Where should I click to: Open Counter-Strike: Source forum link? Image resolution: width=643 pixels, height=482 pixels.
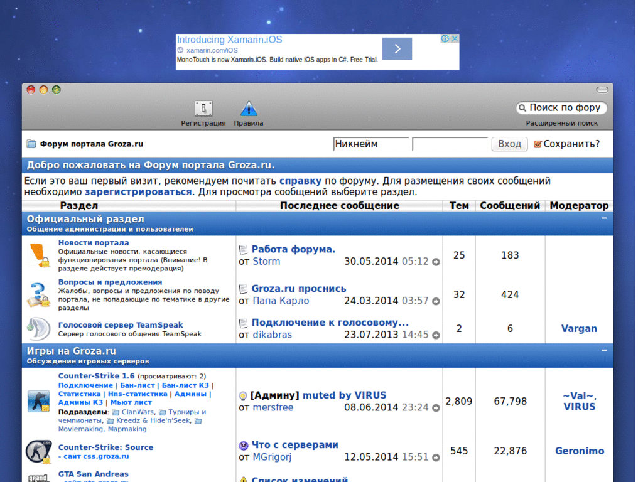[105, 447]
